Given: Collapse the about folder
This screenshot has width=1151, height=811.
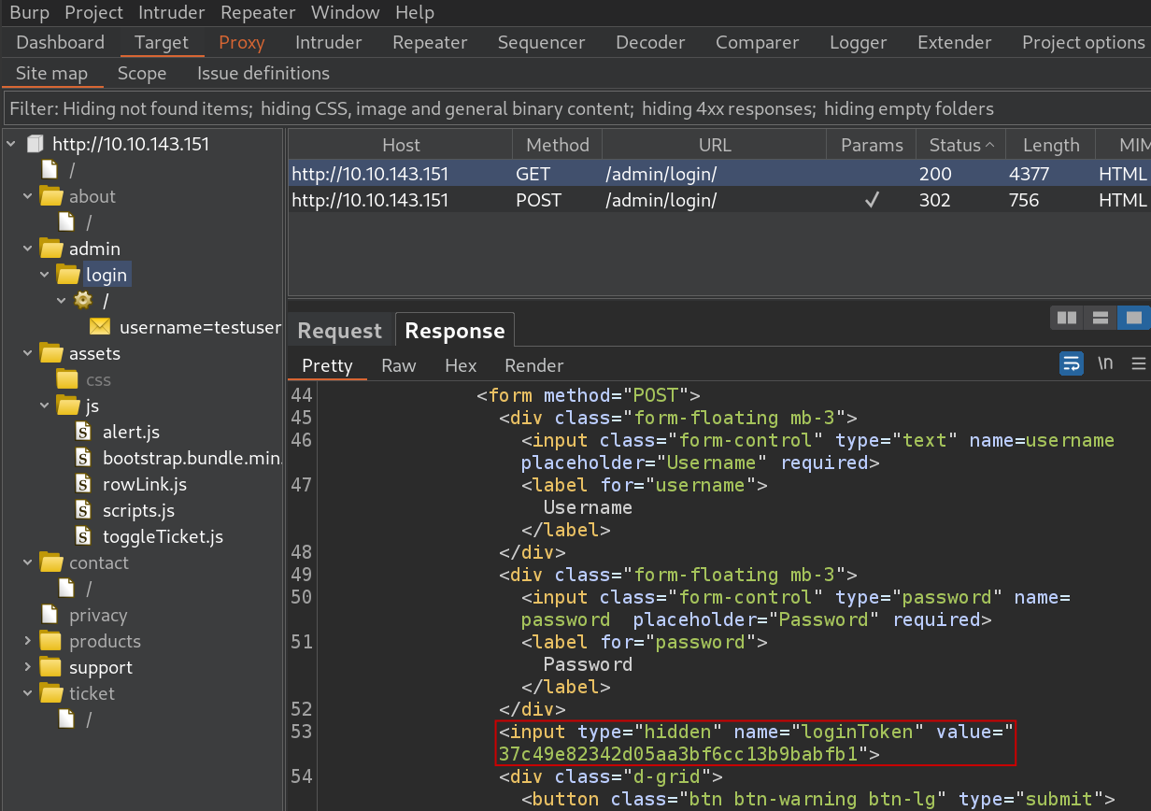Looking at the screenshot, I should 28,196.
